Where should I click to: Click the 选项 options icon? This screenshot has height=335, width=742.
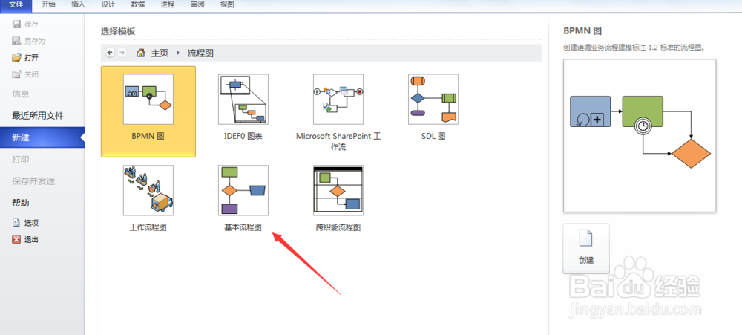coord(16,223)
